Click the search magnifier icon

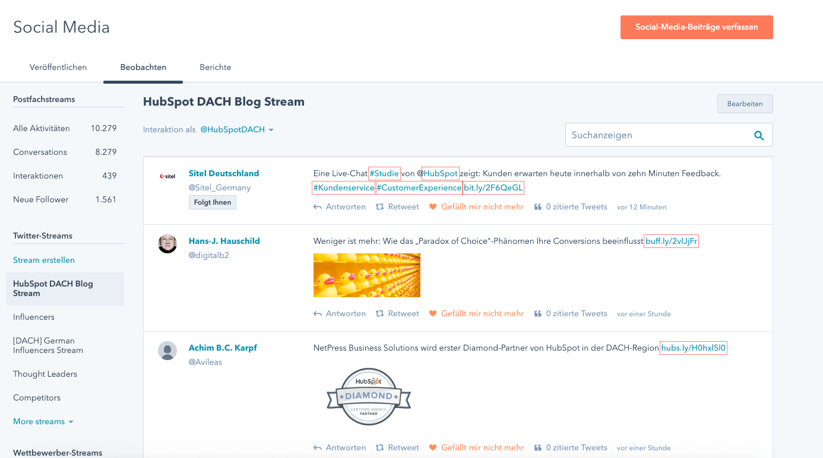click(x=758, y=135)
